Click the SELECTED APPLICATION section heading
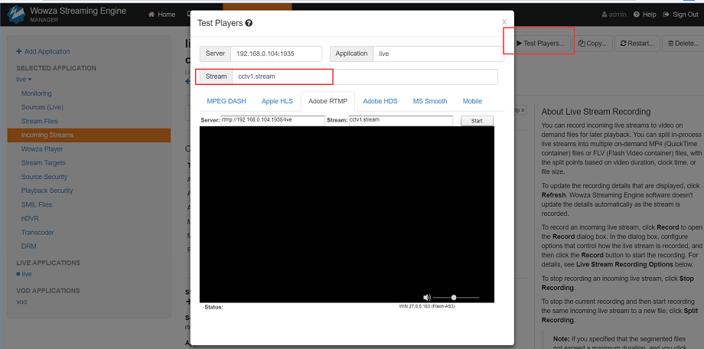Viewport: 704px width, 349px height. click(x=56, y=68)
